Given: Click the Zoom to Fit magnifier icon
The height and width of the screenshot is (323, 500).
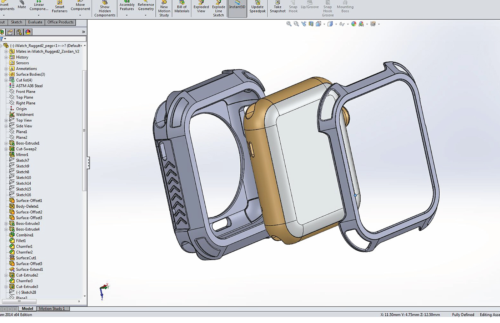Looking at the screenshot, I should click(x=289, y=24).
